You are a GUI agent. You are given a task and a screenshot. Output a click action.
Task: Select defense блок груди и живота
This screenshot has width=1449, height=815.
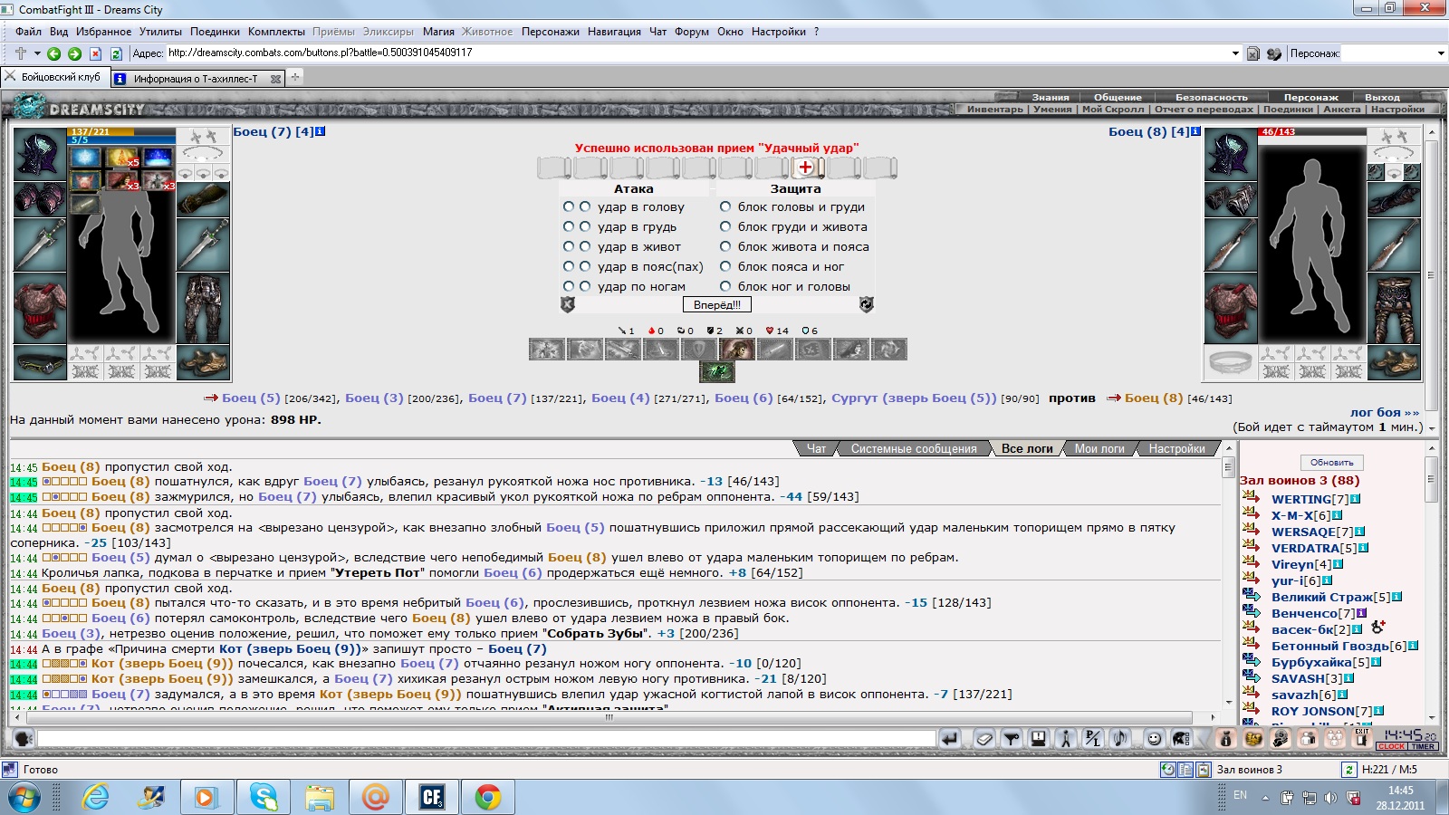pyautogui.click(x=725, y=226)
